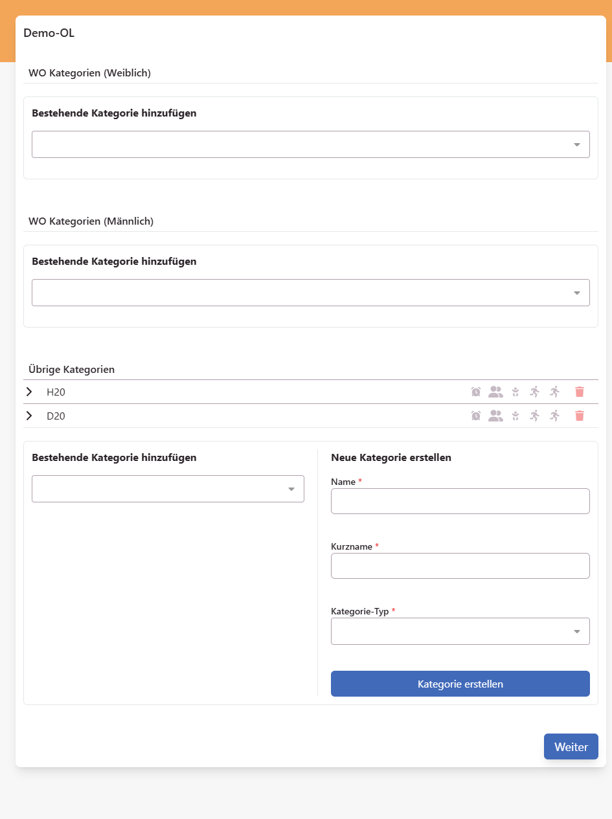Click the Kategorie erstellen button

coord(460,684)
